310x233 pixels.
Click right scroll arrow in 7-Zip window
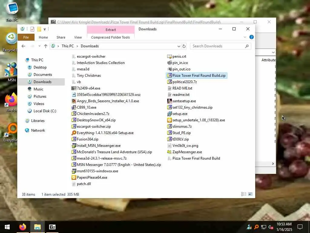click(x=273, y=164)
